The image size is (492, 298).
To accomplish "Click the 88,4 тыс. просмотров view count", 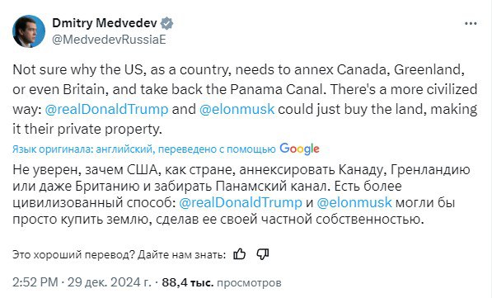I will pyautogui.click(x=222, y=282).
